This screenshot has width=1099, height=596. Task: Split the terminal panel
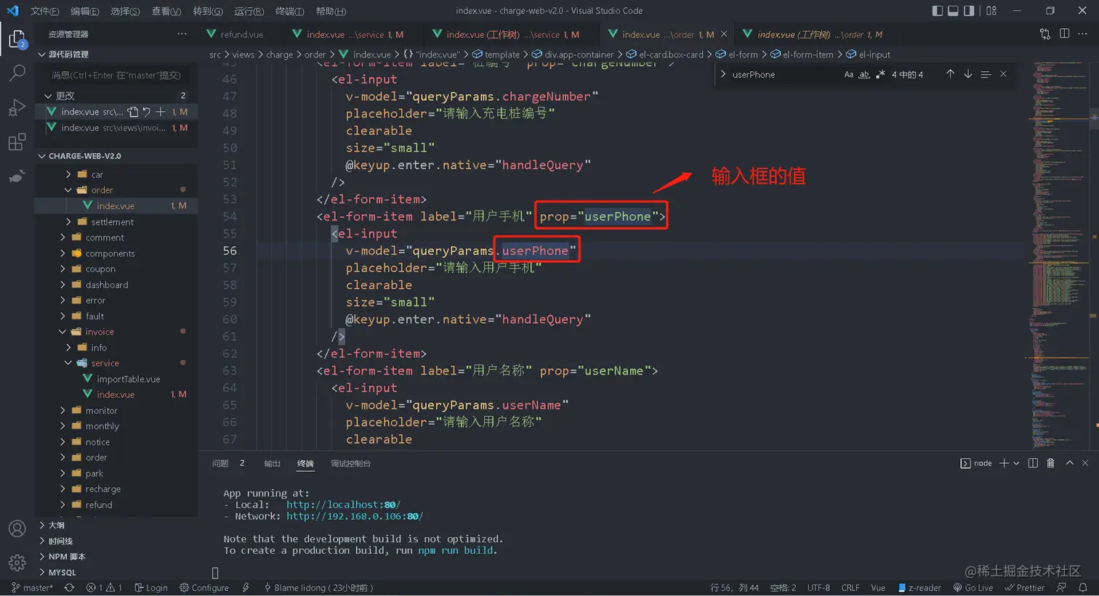click(1033, 463)
